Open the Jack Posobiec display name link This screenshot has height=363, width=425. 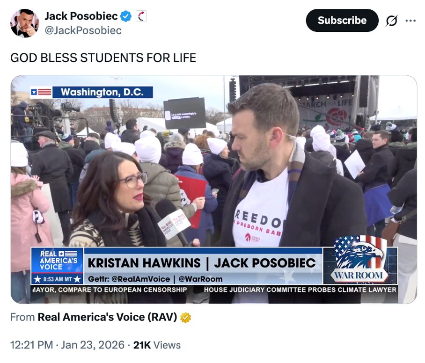[81, 16]
